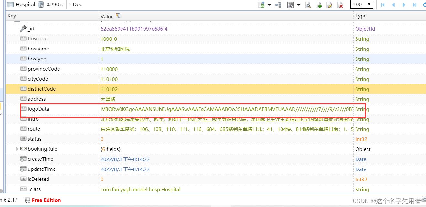This screenshot has height=207, width=426.
Task: Open the page size dropdown showing 100
Action: [x=362, y=5]
